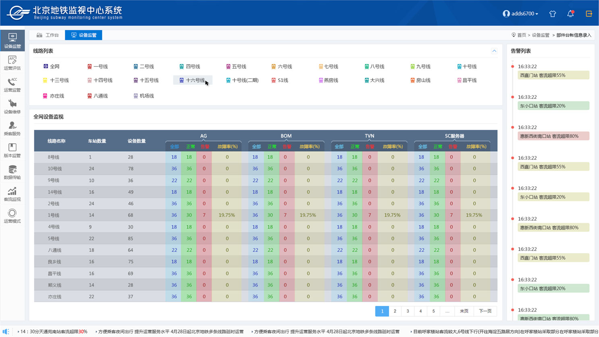Open the adds6700 user dropdown
599x337 pixels.
pyautogui.click(x=520, y=14)
